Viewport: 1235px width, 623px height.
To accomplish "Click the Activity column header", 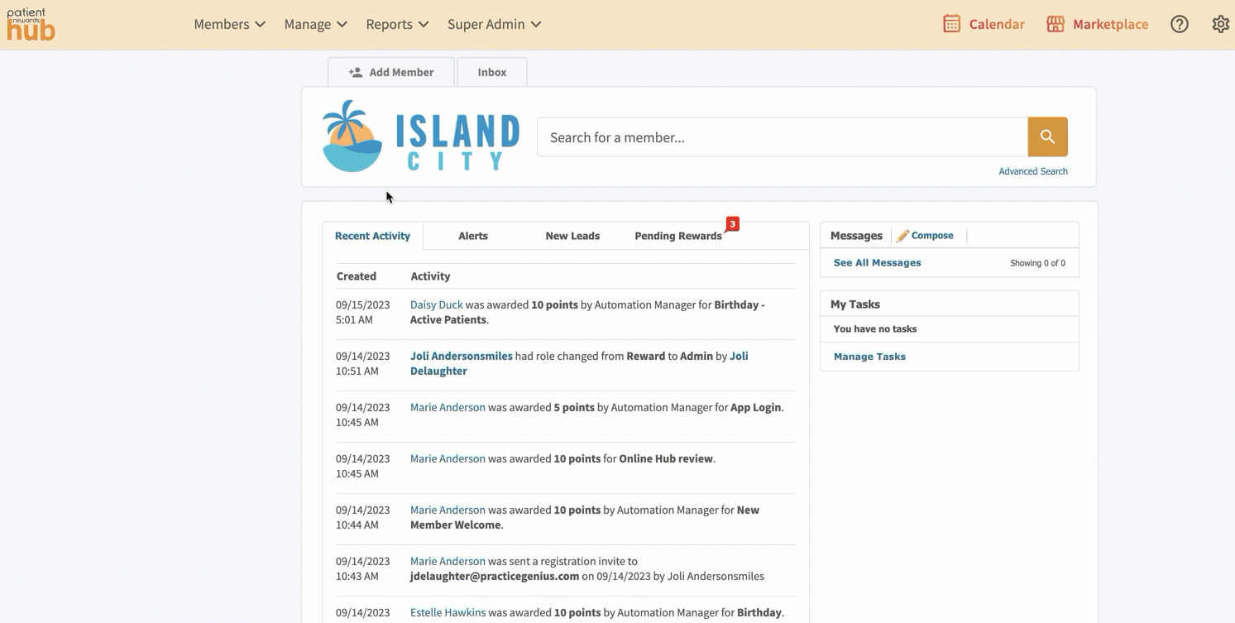I will pyautogui.click(x=430, y=276).
